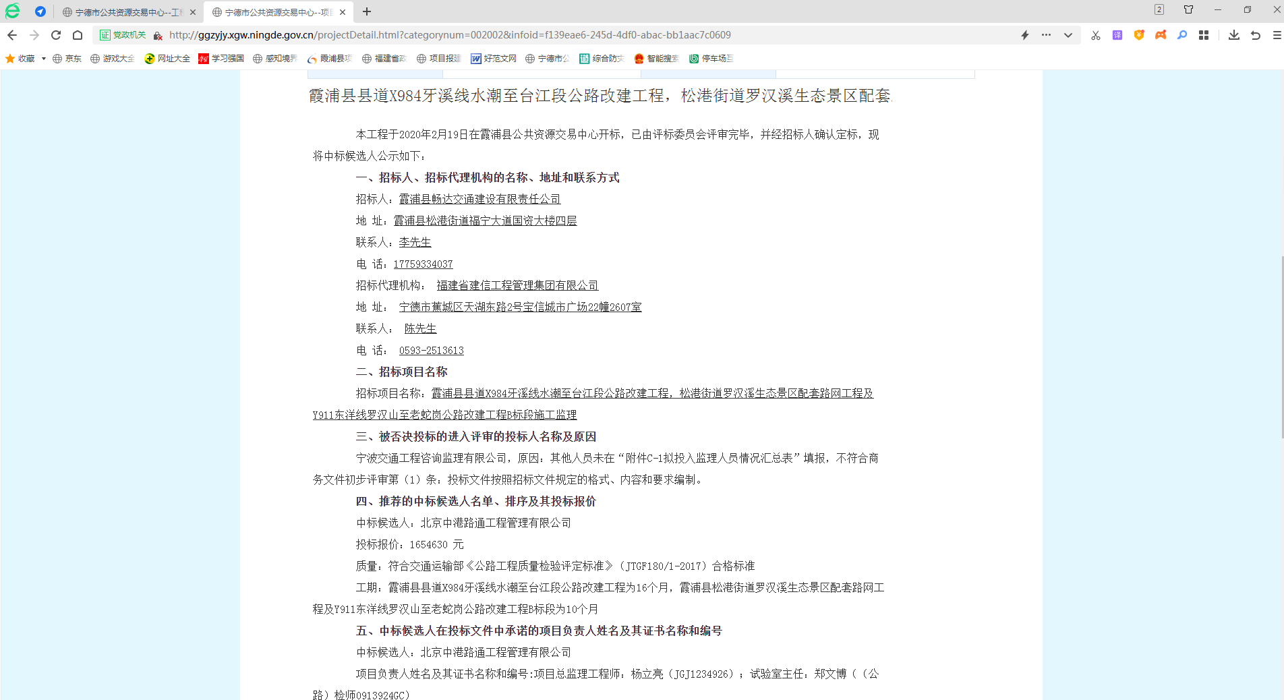1284x700 pixels.
Task: Open the 智能搜索 bookmark
Action: [656, 59]
